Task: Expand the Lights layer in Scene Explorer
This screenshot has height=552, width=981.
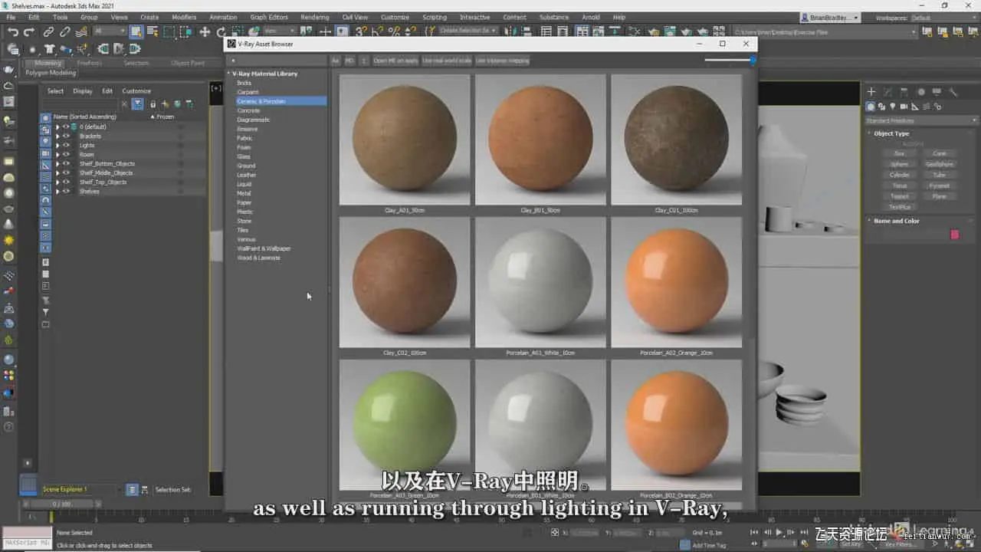Action: pyautogui.click(x=57, y=145)
